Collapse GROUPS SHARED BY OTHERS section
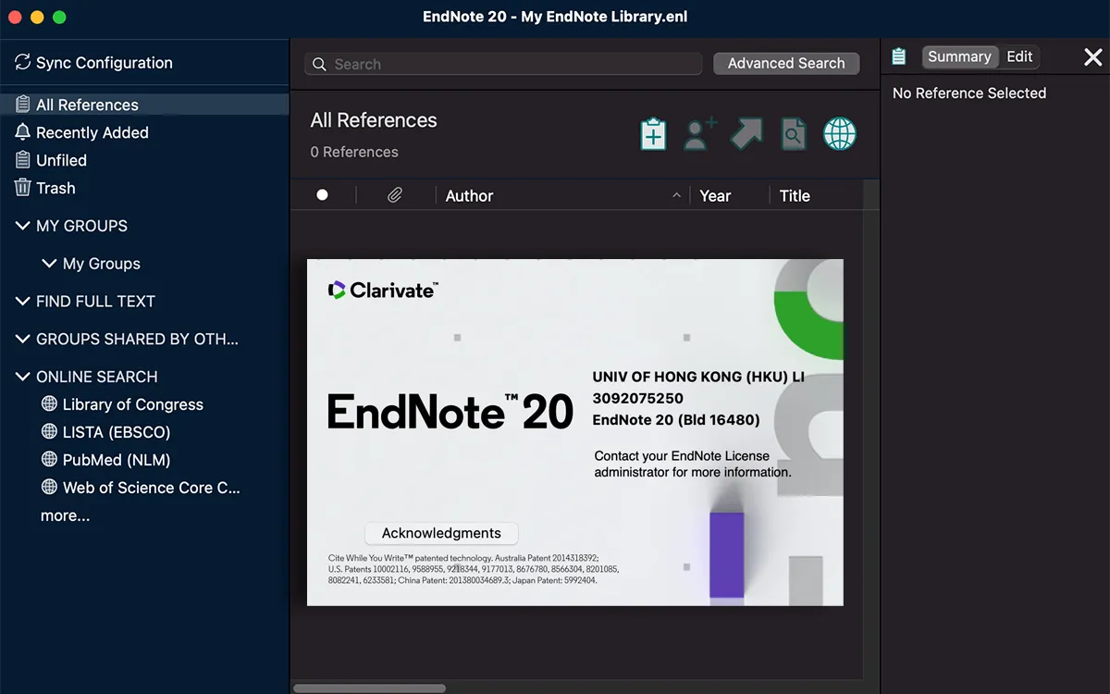 (x=23, y=339)
